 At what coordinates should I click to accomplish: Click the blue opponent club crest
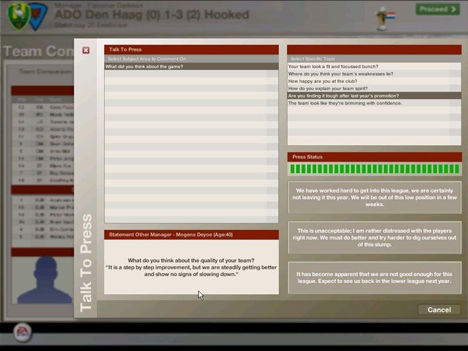pyautogui.click(x=37, y=15)
